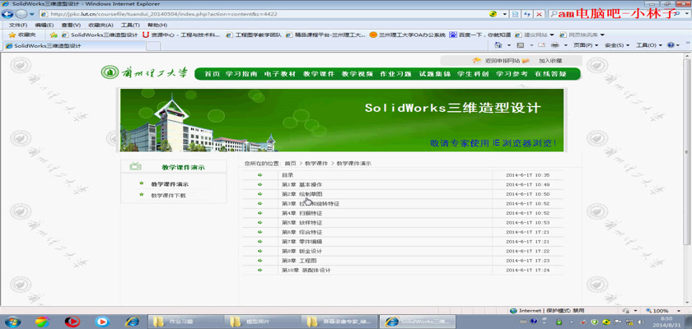Image resolution: width=692 pixels, height=329 pixels.
Task: Open the 查看(V) menu
Action: coord(71,25)
